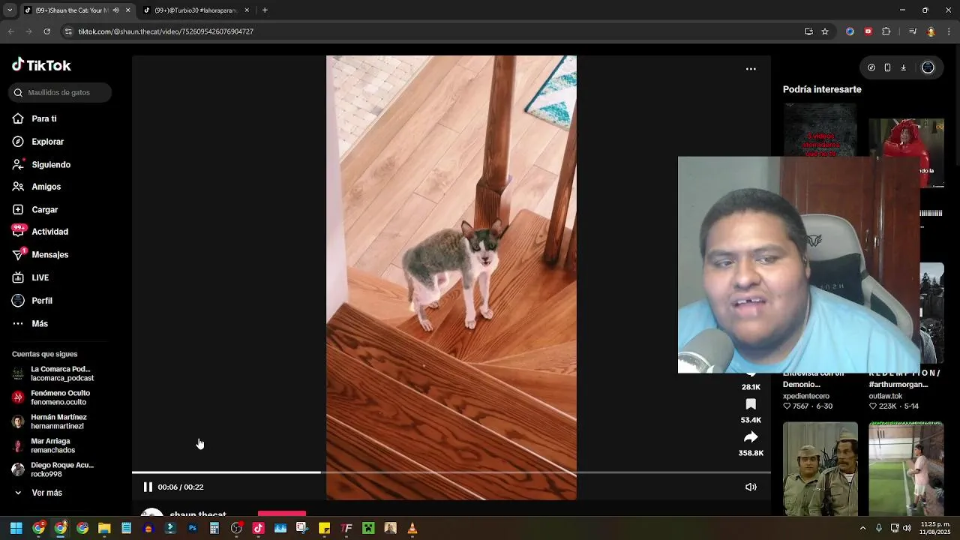Click the search field 'Maullidos de gatos'
The width and height of the screenshot is (960, 540).
(x=60, y=92)
